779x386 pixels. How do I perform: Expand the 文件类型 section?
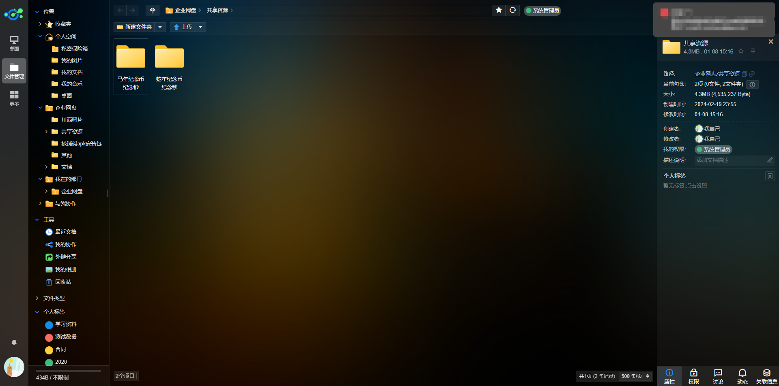coord(54,298)
